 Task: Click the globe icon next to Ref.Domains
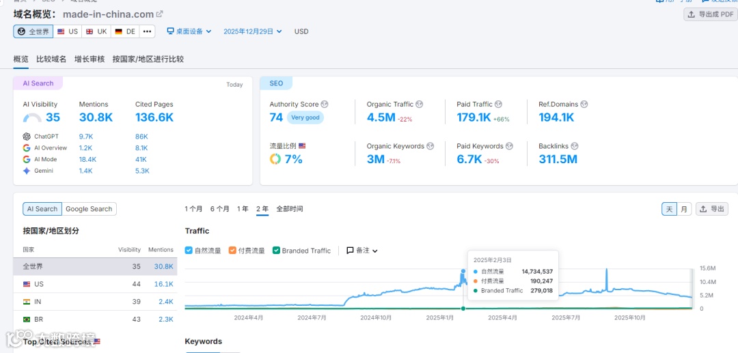coord(584,104)
